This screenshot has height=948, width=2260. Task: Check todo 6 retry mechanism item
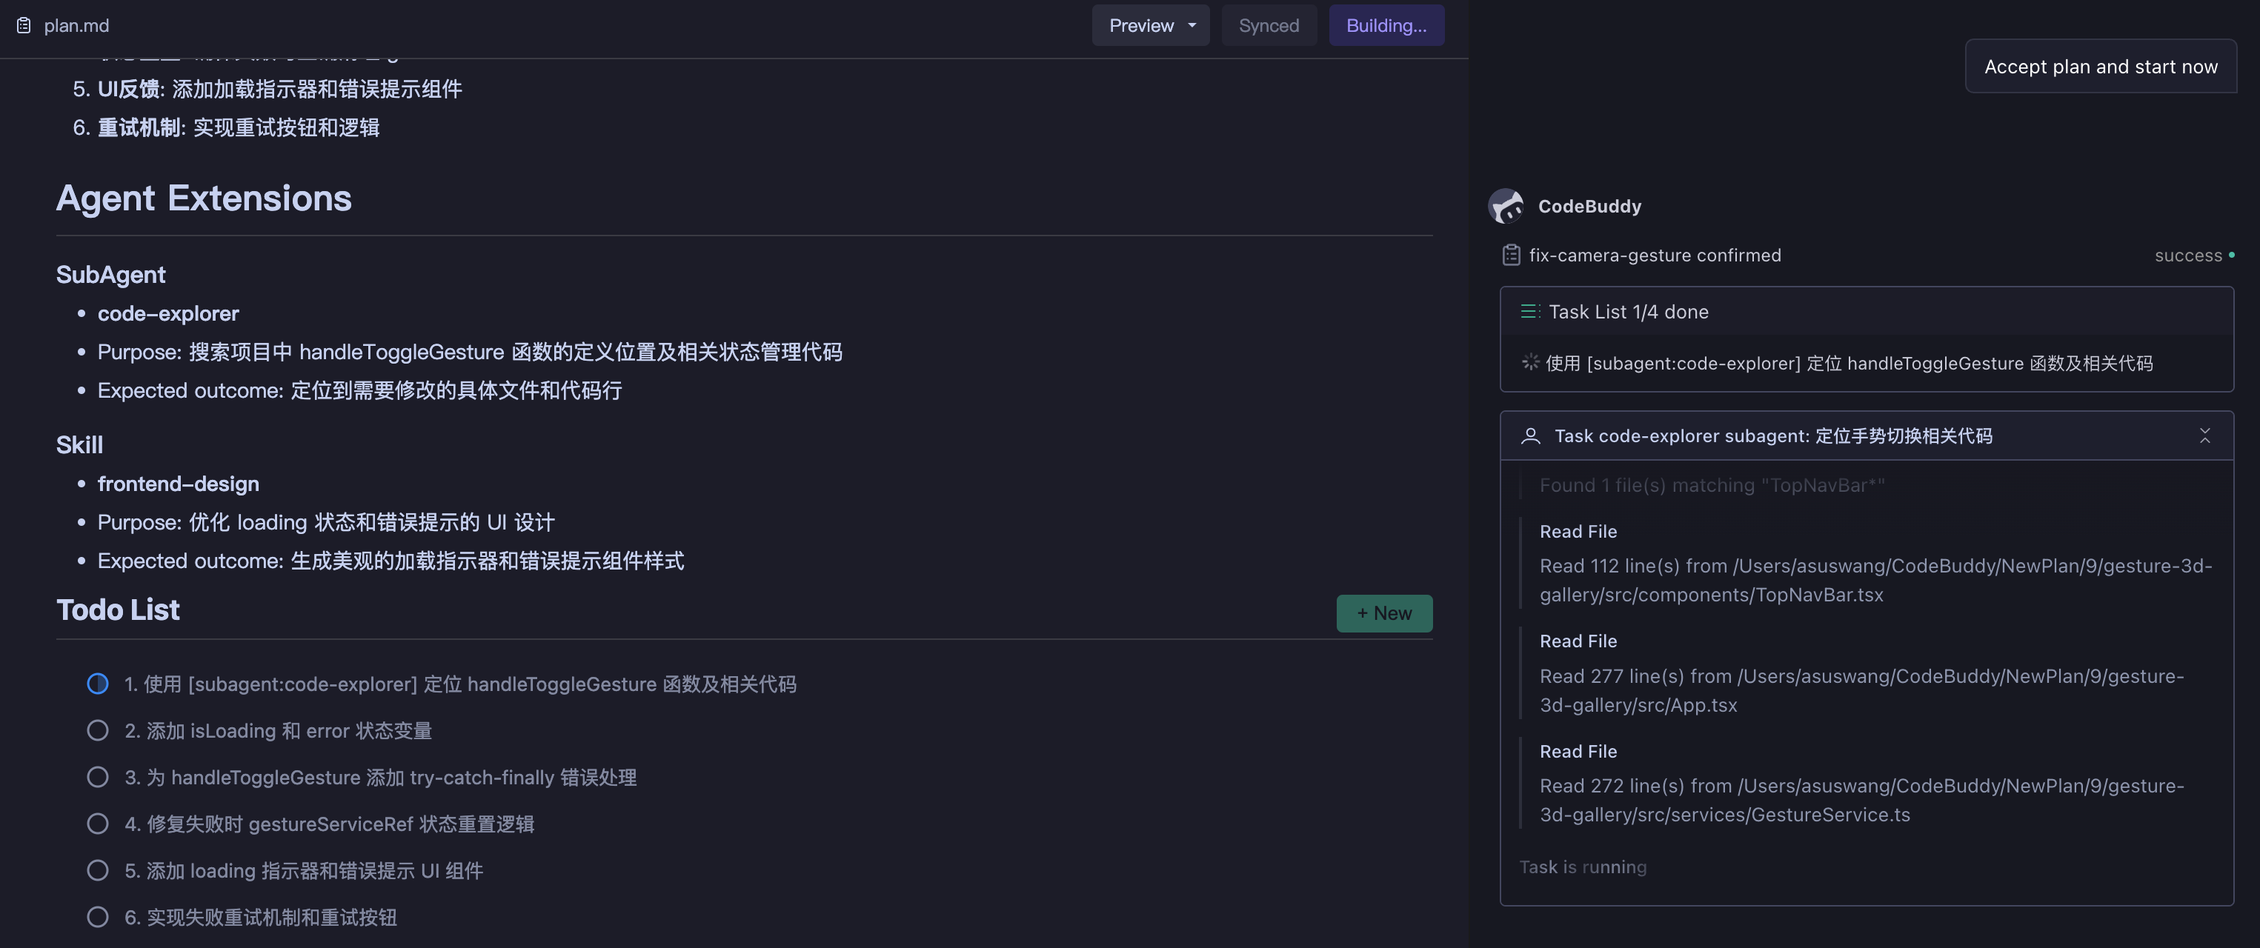click(x=97, y=918)
